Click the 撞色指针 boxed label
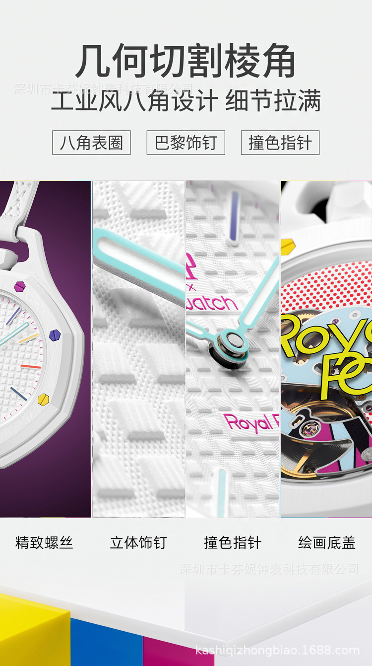This screenshot has width=372, height=666. coord(280,143)
